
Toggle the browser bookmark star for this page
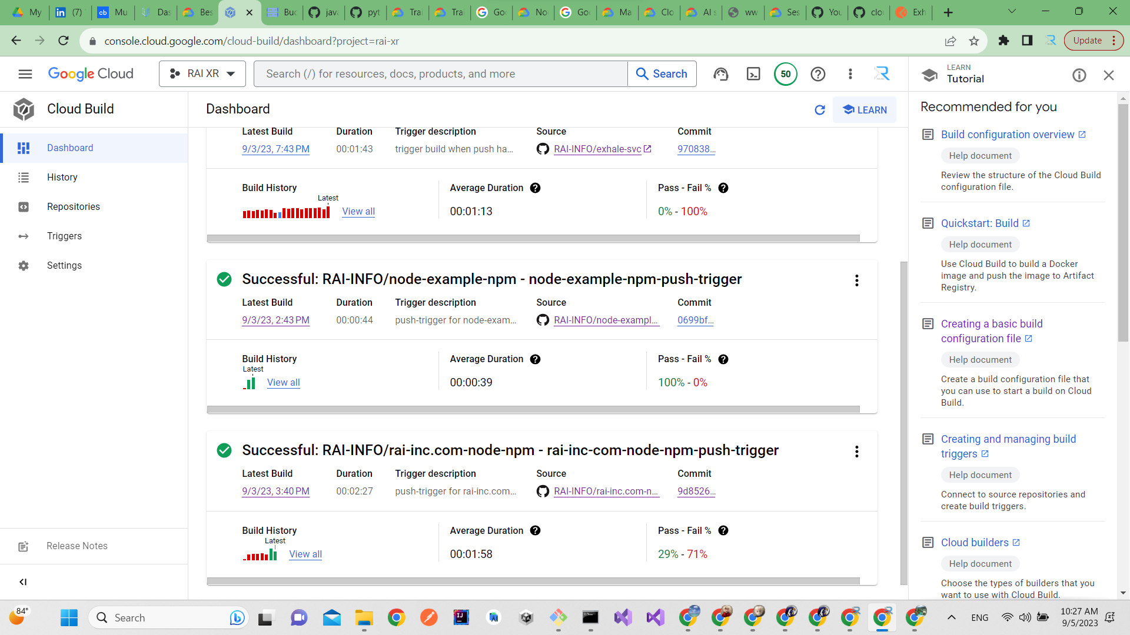(x=974, y=41)
